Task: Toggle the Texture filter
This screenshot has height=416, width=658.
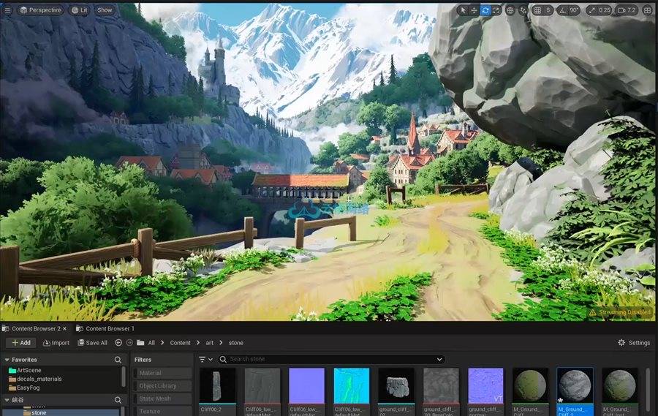Action: tap(162, 412)
